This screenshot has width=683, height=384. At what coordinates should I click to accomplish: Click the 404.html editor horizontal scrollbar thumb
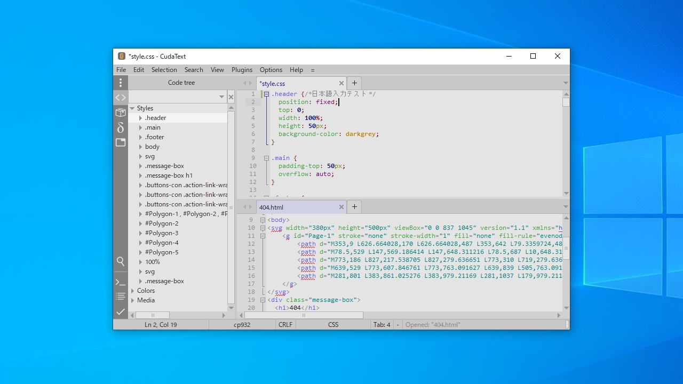click(x=304, y=315)
